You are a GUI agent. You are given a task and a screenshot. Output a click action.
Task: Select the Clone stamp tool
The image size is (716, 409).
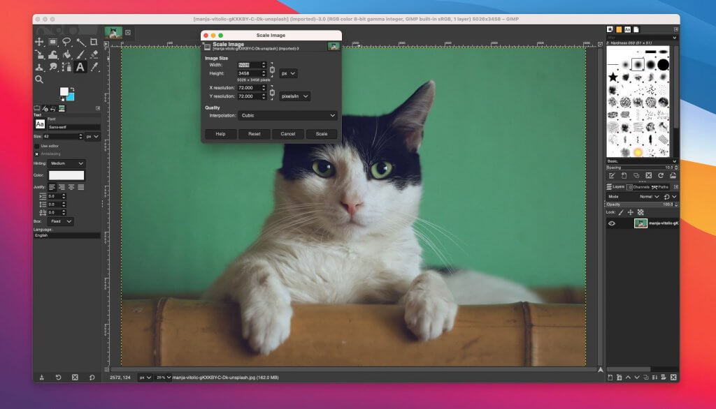tap(39, 67)
